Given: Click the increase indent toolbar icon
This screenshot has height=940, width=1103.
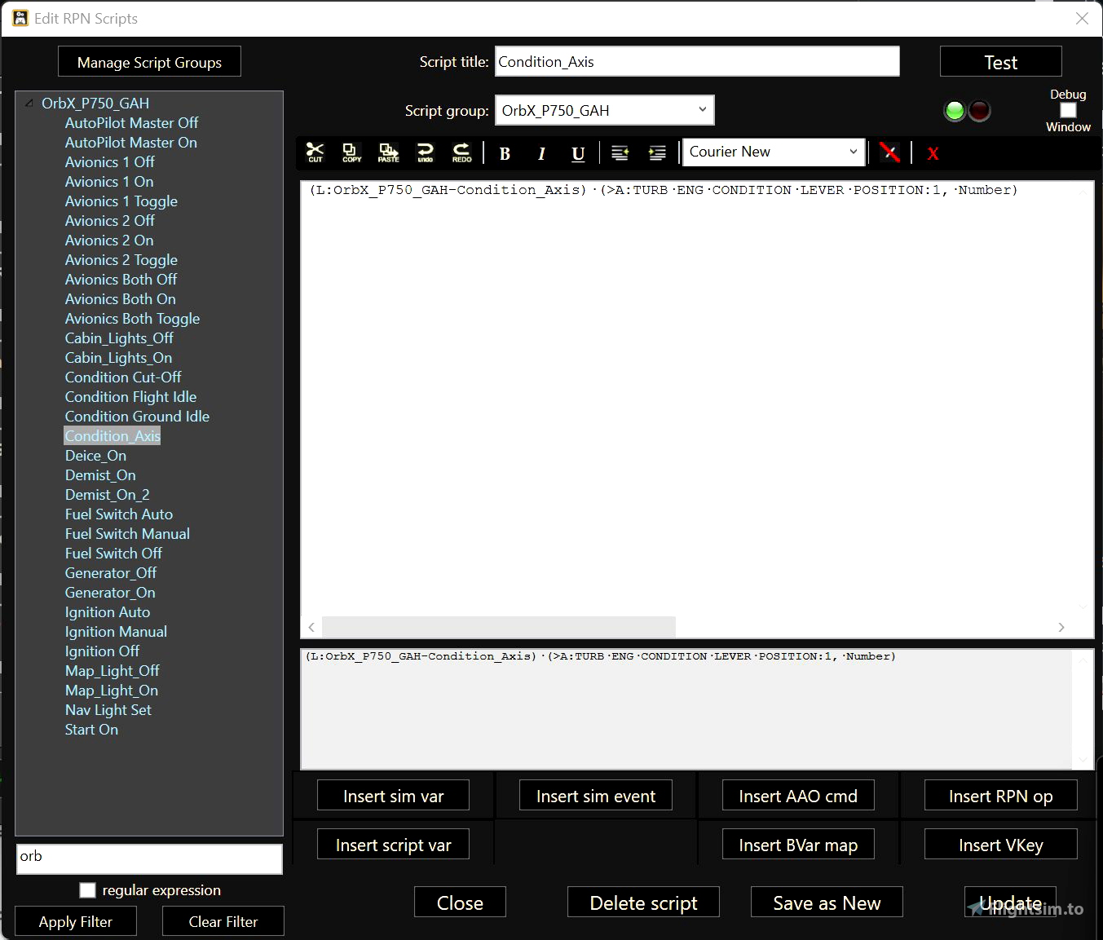Looking at the screenshot, I should point(657,152).
